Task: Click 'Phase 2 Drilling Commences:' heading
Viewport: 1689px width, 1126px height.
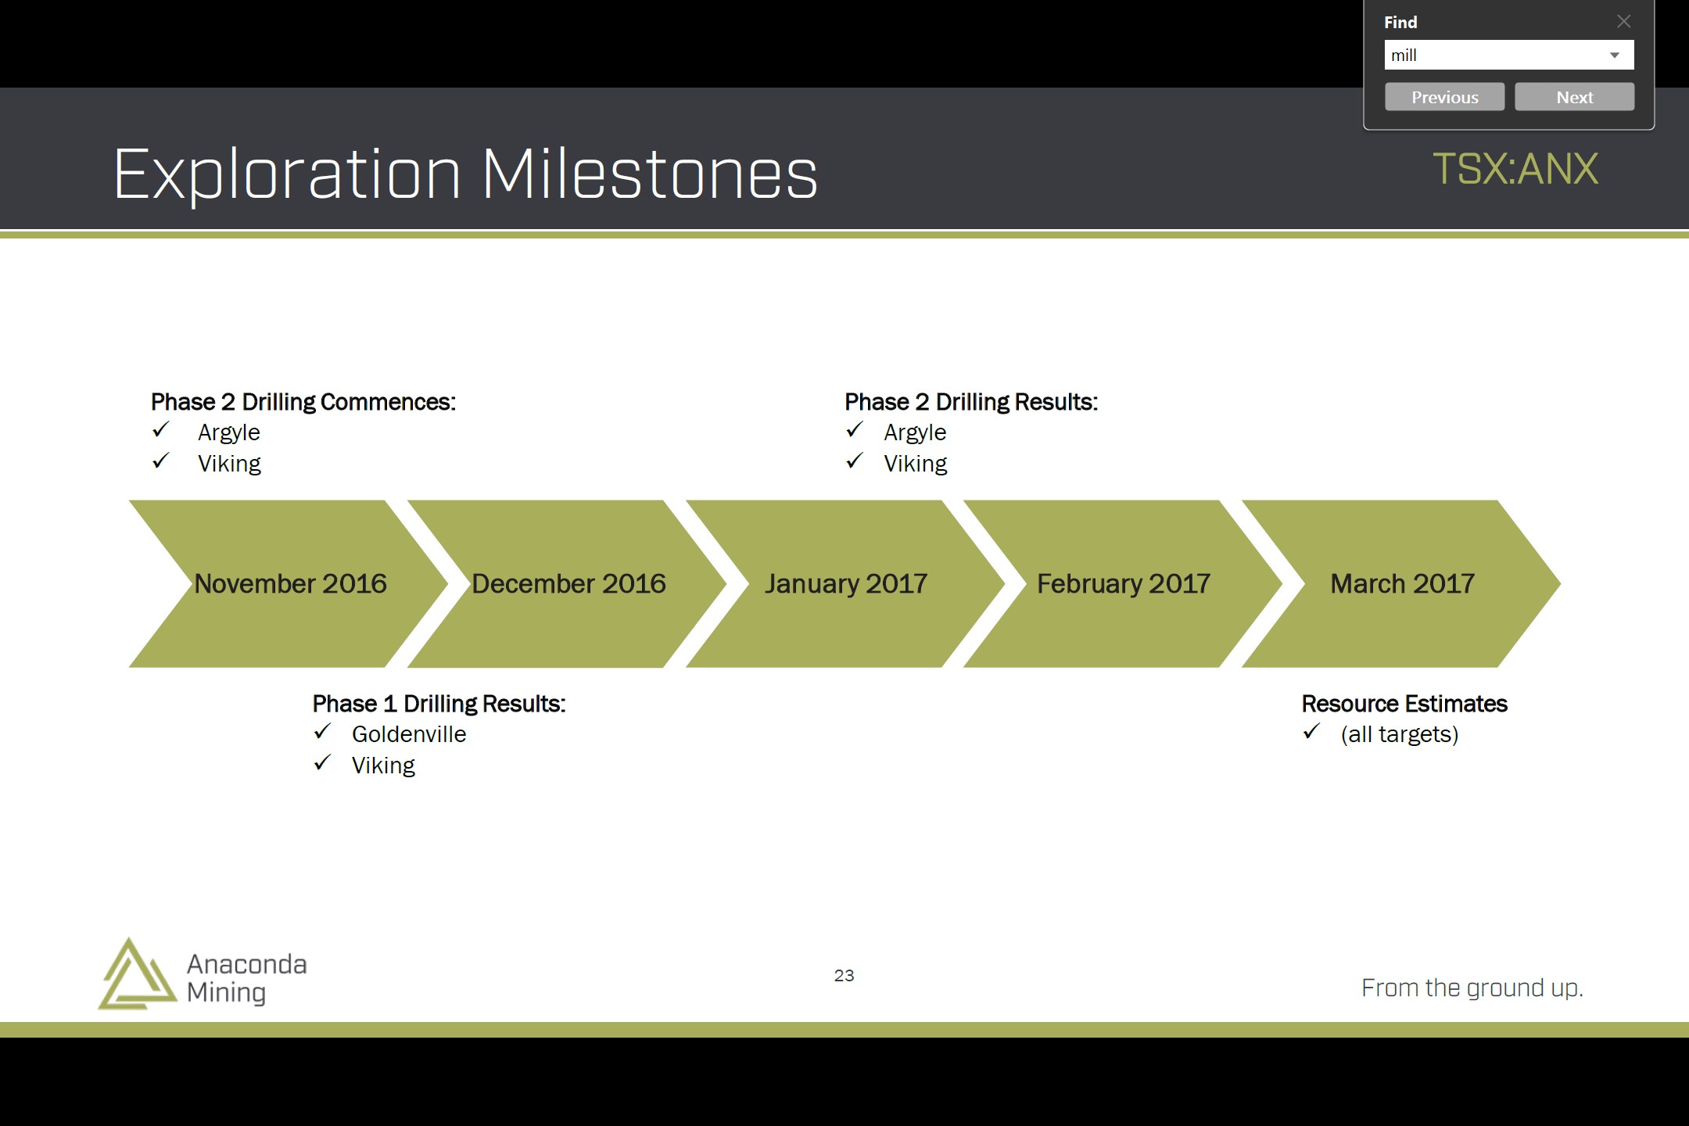Action: click(303, 402)
